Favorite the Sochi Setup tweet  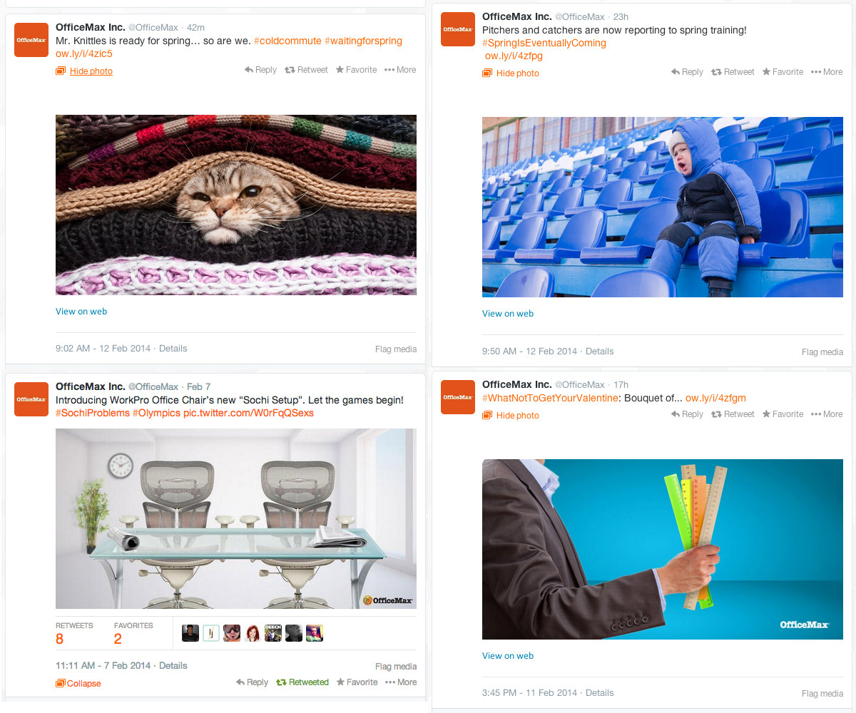[x=357, y=682]
